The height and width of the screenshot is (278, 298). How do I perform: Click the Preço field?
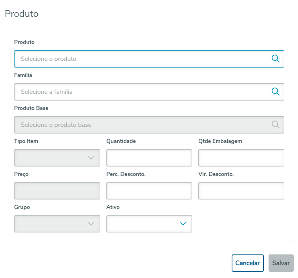click(57, 191)
